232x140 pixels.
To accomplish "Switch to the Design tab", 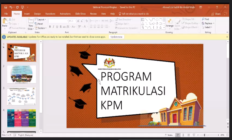I will point(38,14).
